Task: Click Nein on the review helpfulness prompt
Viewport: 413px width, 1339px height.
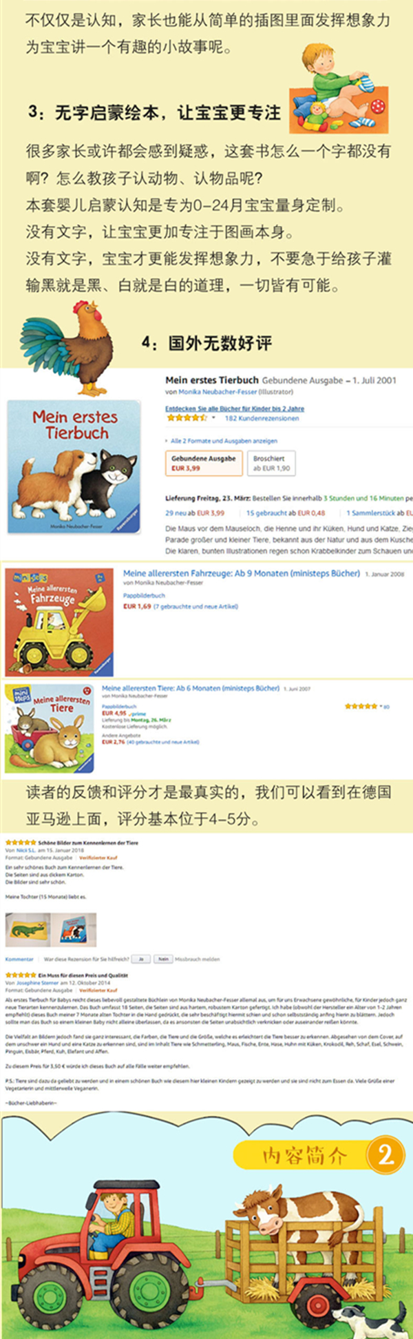Action: coord(163,959)
